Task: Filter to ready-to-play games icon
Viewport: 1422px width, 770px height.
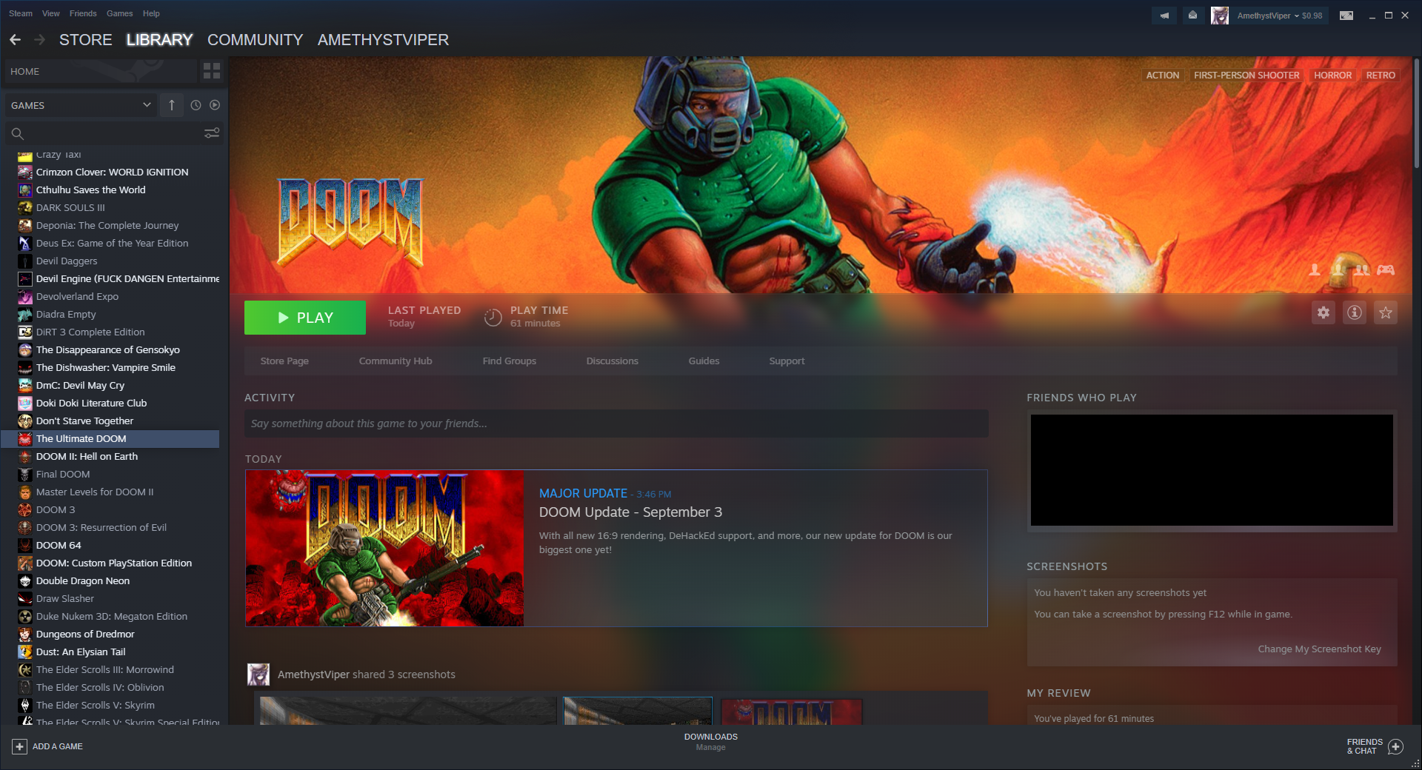Action: coord(215,105)
